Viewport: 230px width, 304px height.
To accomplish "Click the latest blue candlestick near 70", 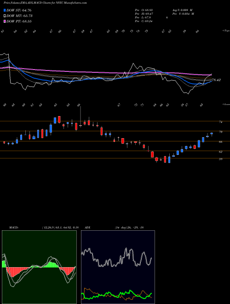I will 212,134.
